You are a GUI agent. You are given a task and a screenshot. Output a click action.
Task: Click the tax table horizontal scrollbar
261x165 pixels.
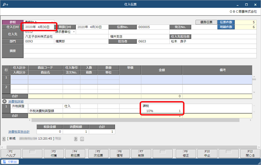[135, 120]
